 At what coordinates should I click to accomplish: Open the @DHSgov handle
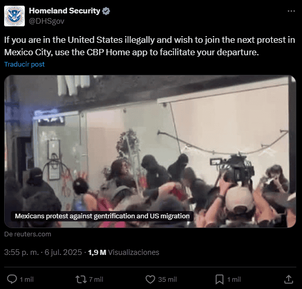tap(46, 21)
